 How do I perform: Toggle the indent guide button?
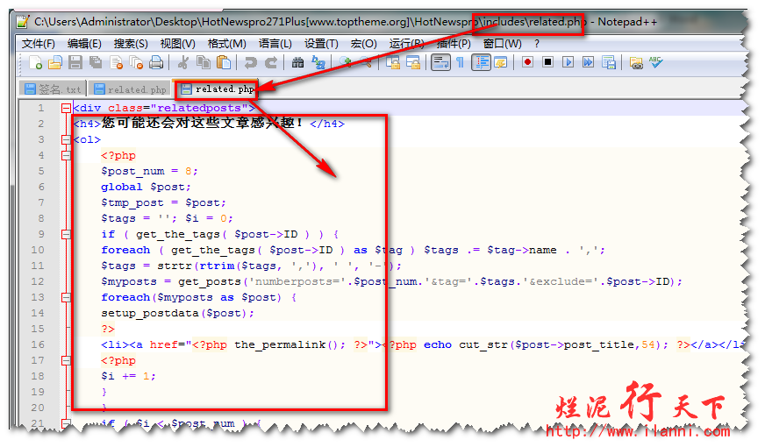click(x=481, y=62)
